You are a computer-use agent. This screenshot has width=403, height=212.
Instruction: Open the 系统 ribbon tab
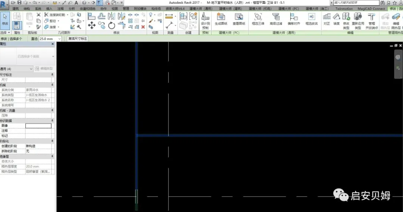point(38,9)
